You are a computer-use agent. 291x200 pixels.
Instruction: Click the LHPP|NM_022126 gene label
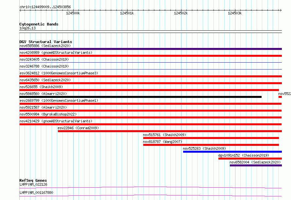(x=33, y=184)
